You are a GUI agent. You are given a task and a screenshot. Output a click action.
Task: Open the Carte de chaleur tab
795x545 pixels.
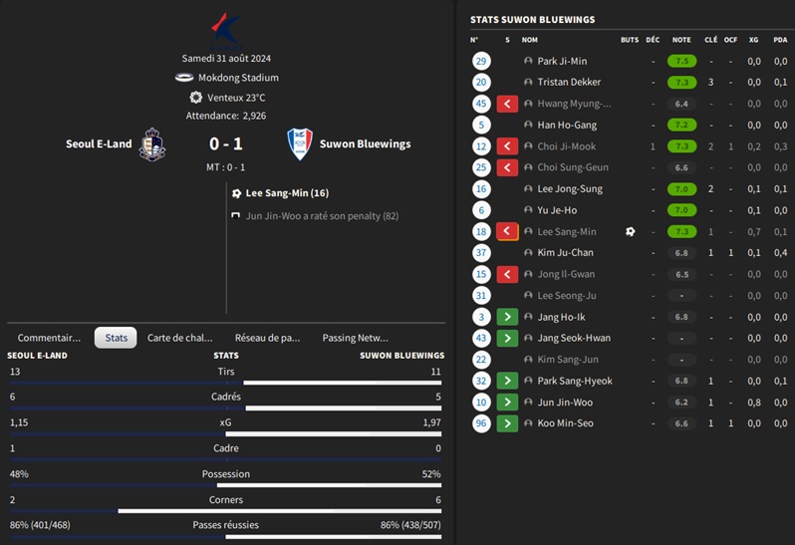click(x=180, y=338)
